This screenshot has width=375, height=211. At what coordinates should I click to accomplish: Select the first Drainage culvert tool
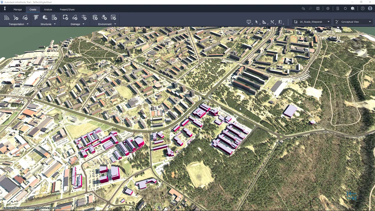pos(66,18)
